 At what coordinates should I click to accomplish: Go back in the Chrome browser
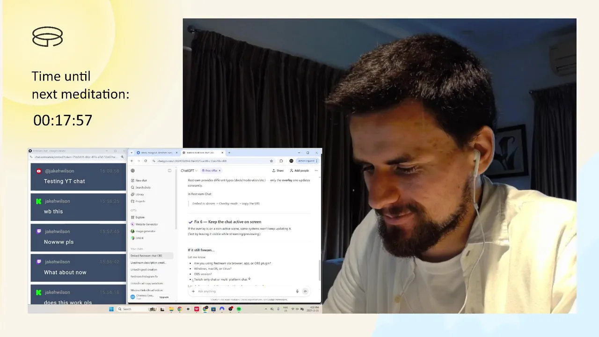[132, 161]
